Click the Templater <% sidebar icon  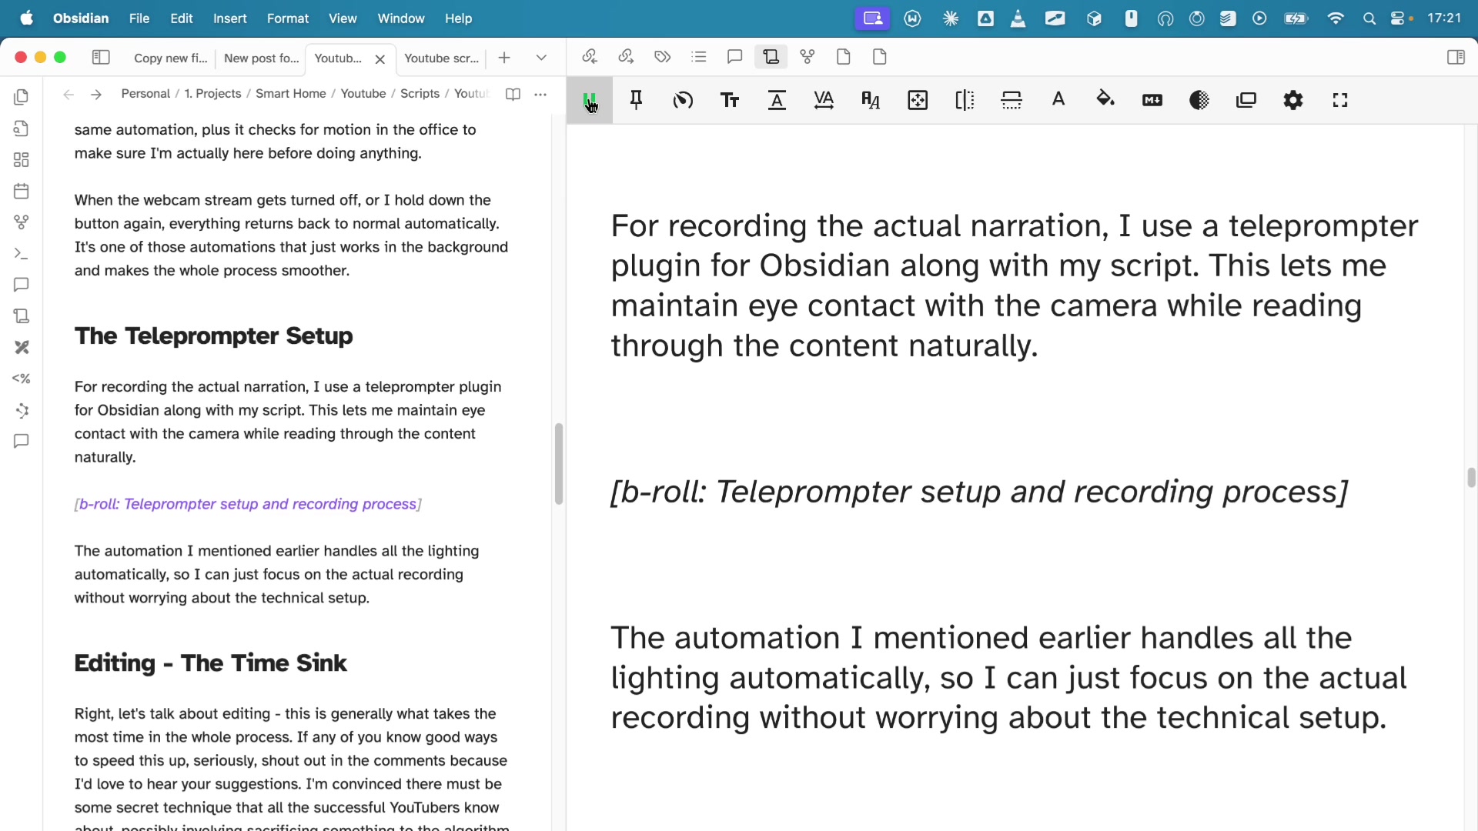pos(22,379)
